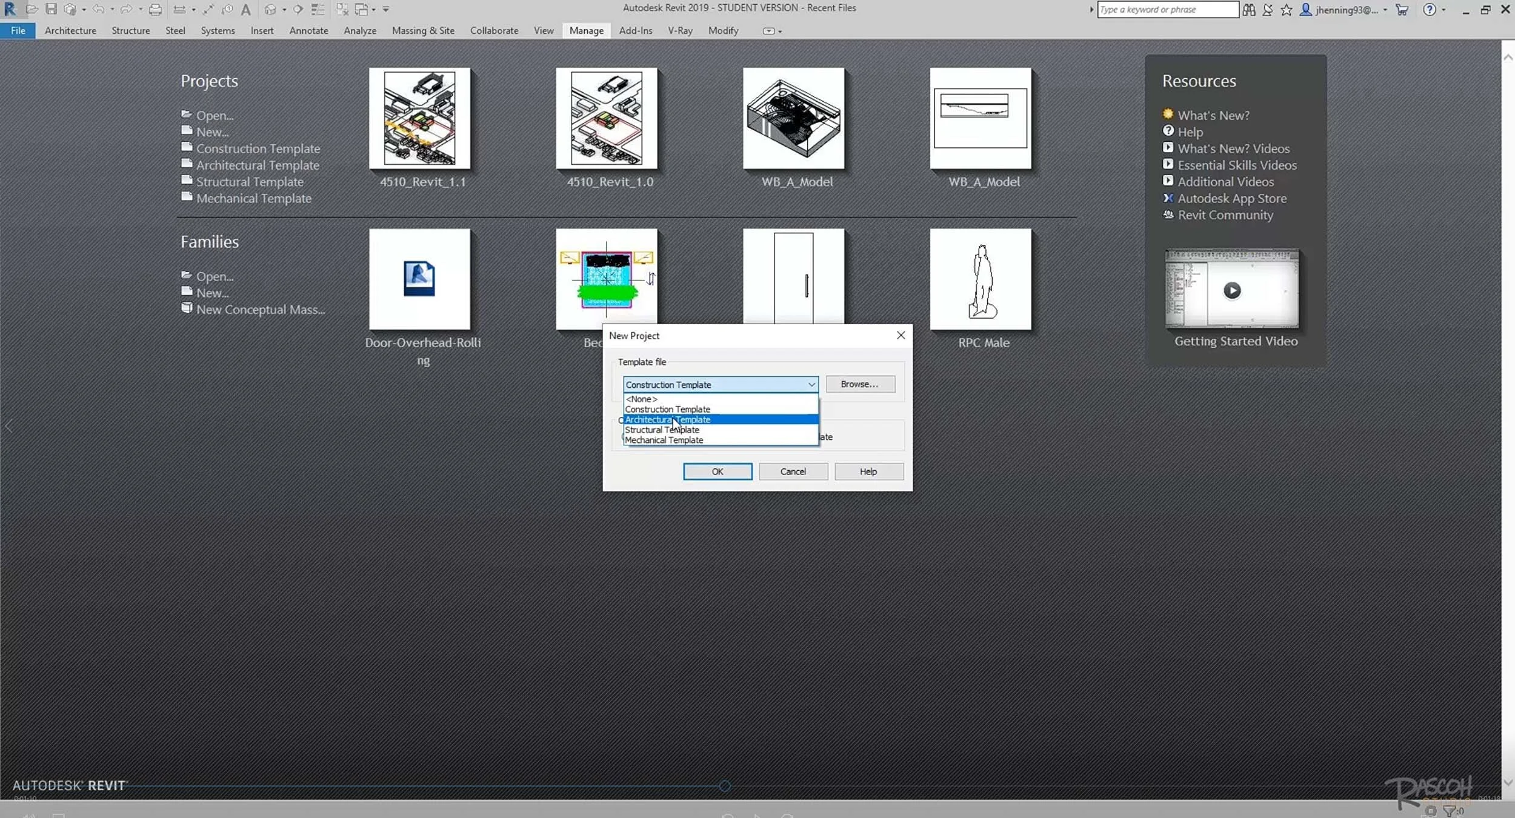Viewport: 1515px width, 818px height.
Task: Click the Undo arrow icon
Action: tap(98, 9)
